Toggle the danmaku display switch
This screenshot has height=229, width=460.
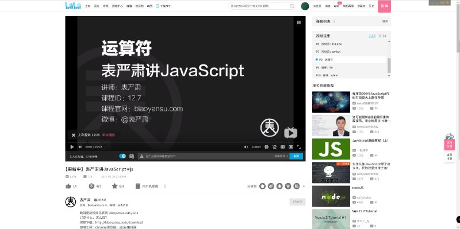[122, 156]
